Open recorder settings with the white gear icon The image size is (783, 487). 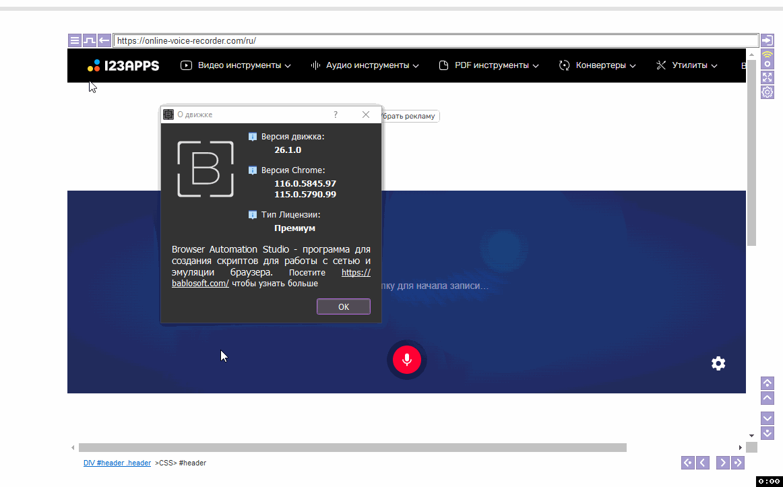tap(718, 364)
